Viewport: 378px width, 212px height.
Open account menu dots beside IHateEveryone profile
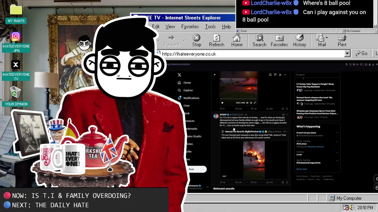point(207,187)
